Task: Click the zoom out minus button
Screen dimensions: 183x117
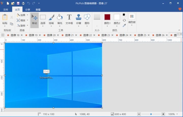Action: point(139,114)
